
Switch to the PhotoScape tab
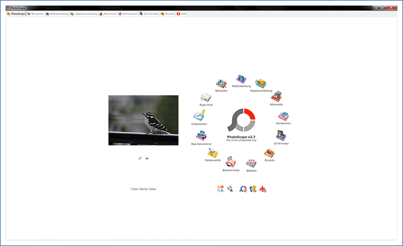tap(16, 14)
